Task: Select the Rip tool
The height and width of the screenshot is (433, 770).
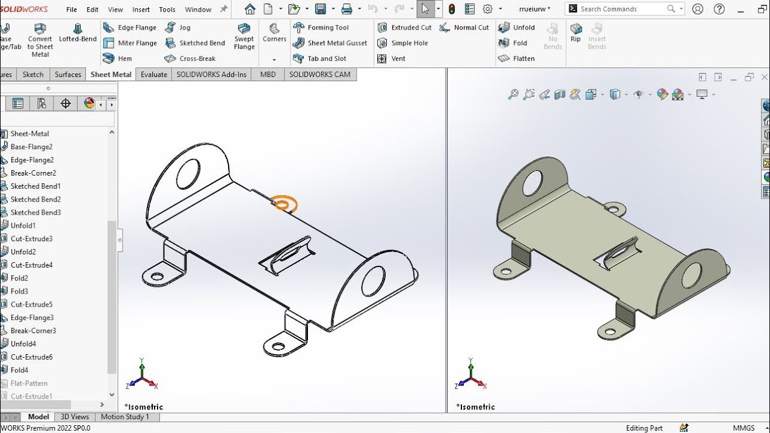Action: tap(576, 33)
